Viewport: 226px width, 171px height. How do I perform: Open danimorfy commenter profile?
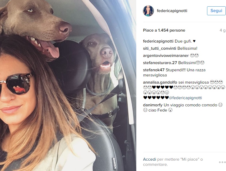click(x=153, y=105)
